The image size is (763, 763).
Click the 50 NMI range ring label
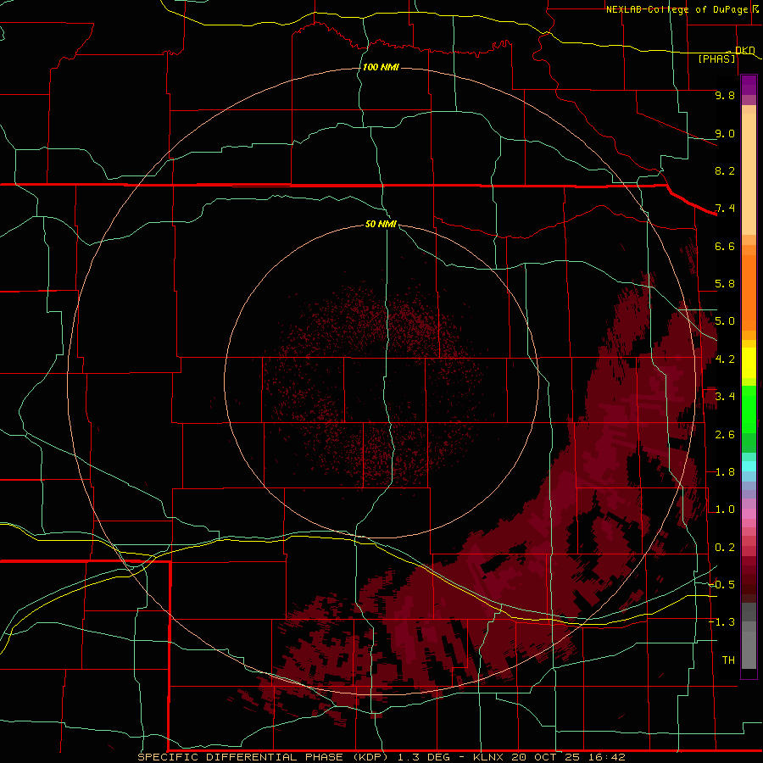tap(381, 224)
